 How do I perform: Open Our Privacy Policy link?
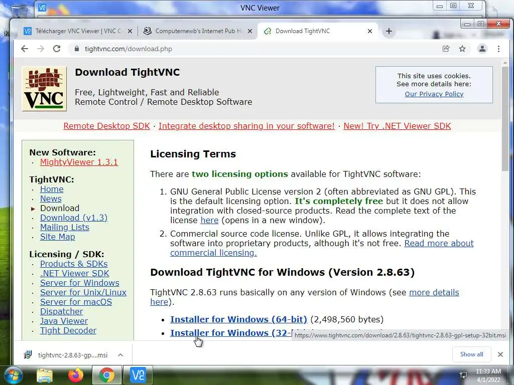point(434,94)
